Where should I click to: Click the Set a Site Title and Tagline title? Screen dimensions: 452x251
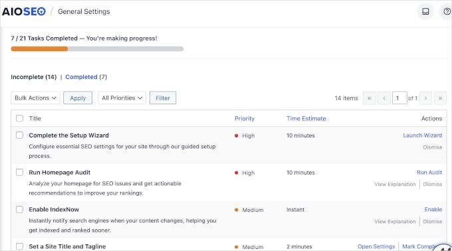click(x=67, y=246)
